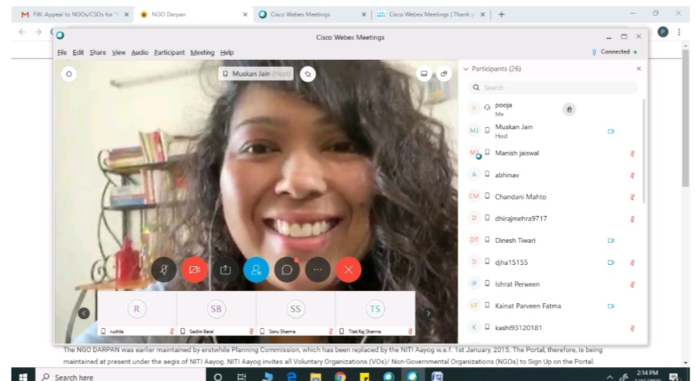This screenshot has width=695, height=381.
Task: Click Manish jaiswal's muted mic icon
Action: pyautogui.click(x=632, y=153)
